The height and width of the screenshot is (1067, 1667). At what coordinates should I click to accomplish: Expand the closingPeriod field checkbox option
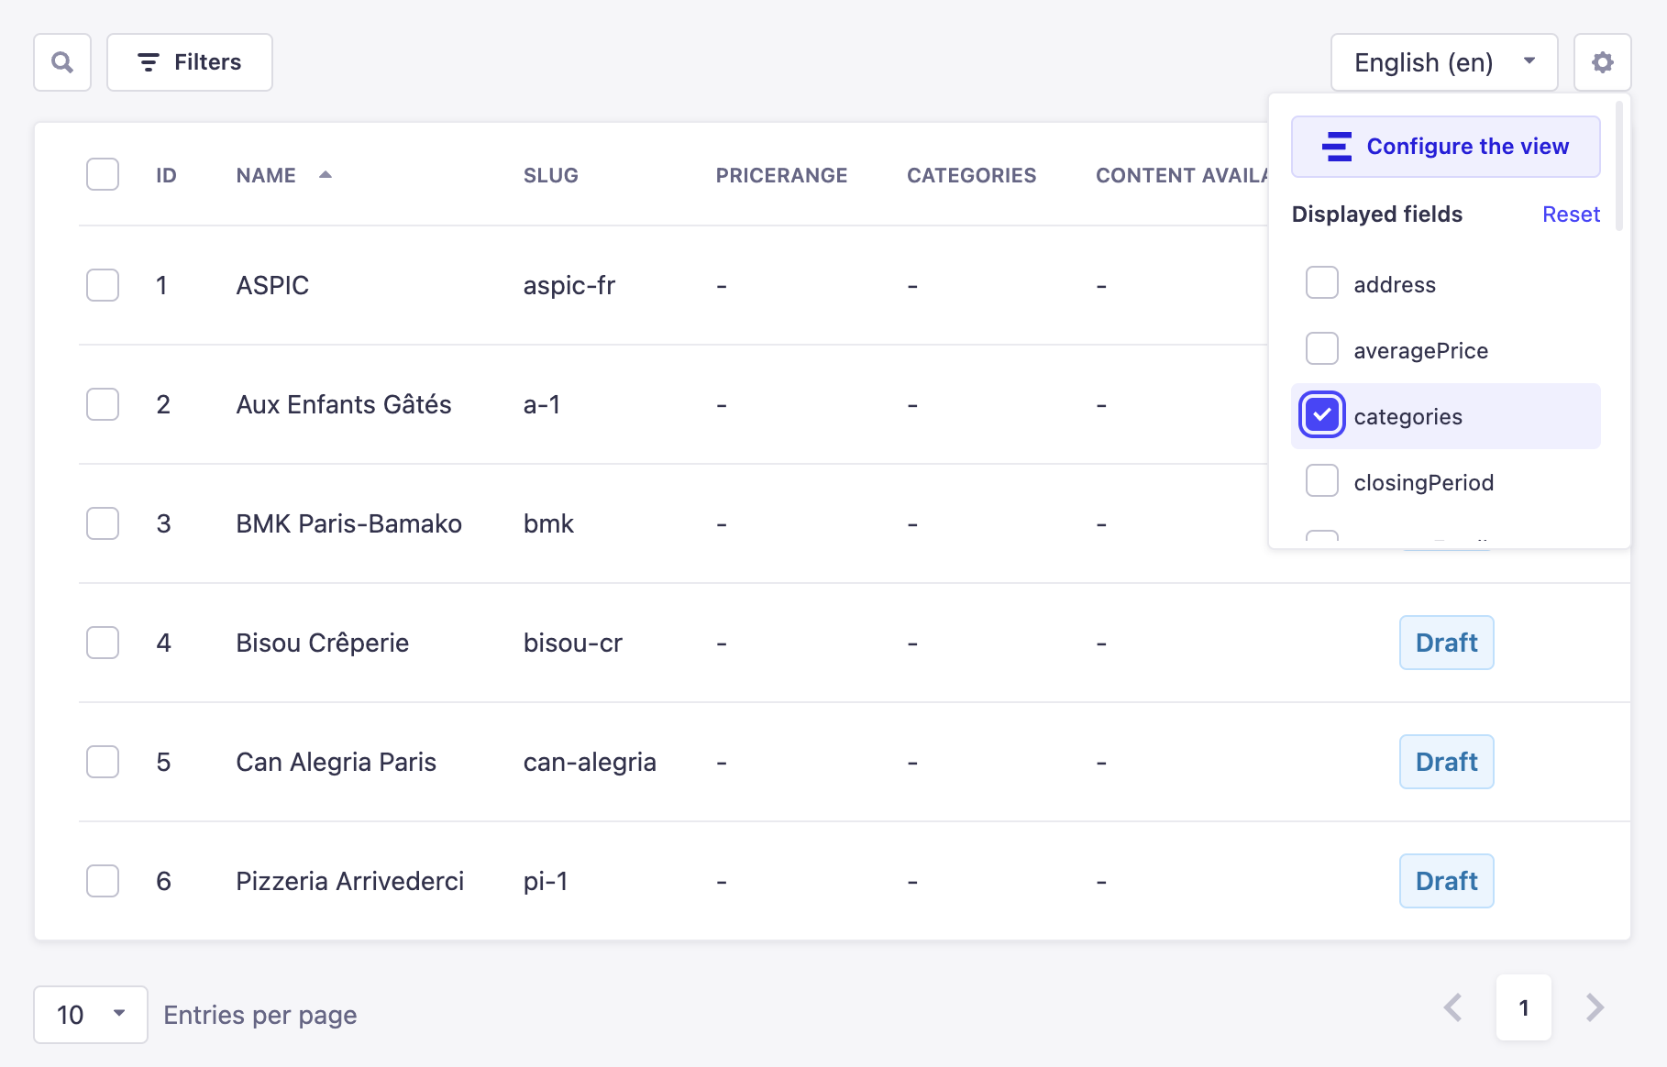point(1321,481)
